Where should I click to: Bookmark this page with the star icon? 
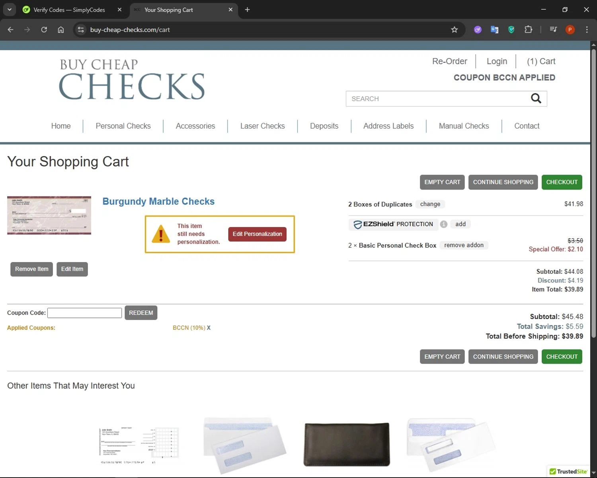pyautogui.click(x=454, y=29)
